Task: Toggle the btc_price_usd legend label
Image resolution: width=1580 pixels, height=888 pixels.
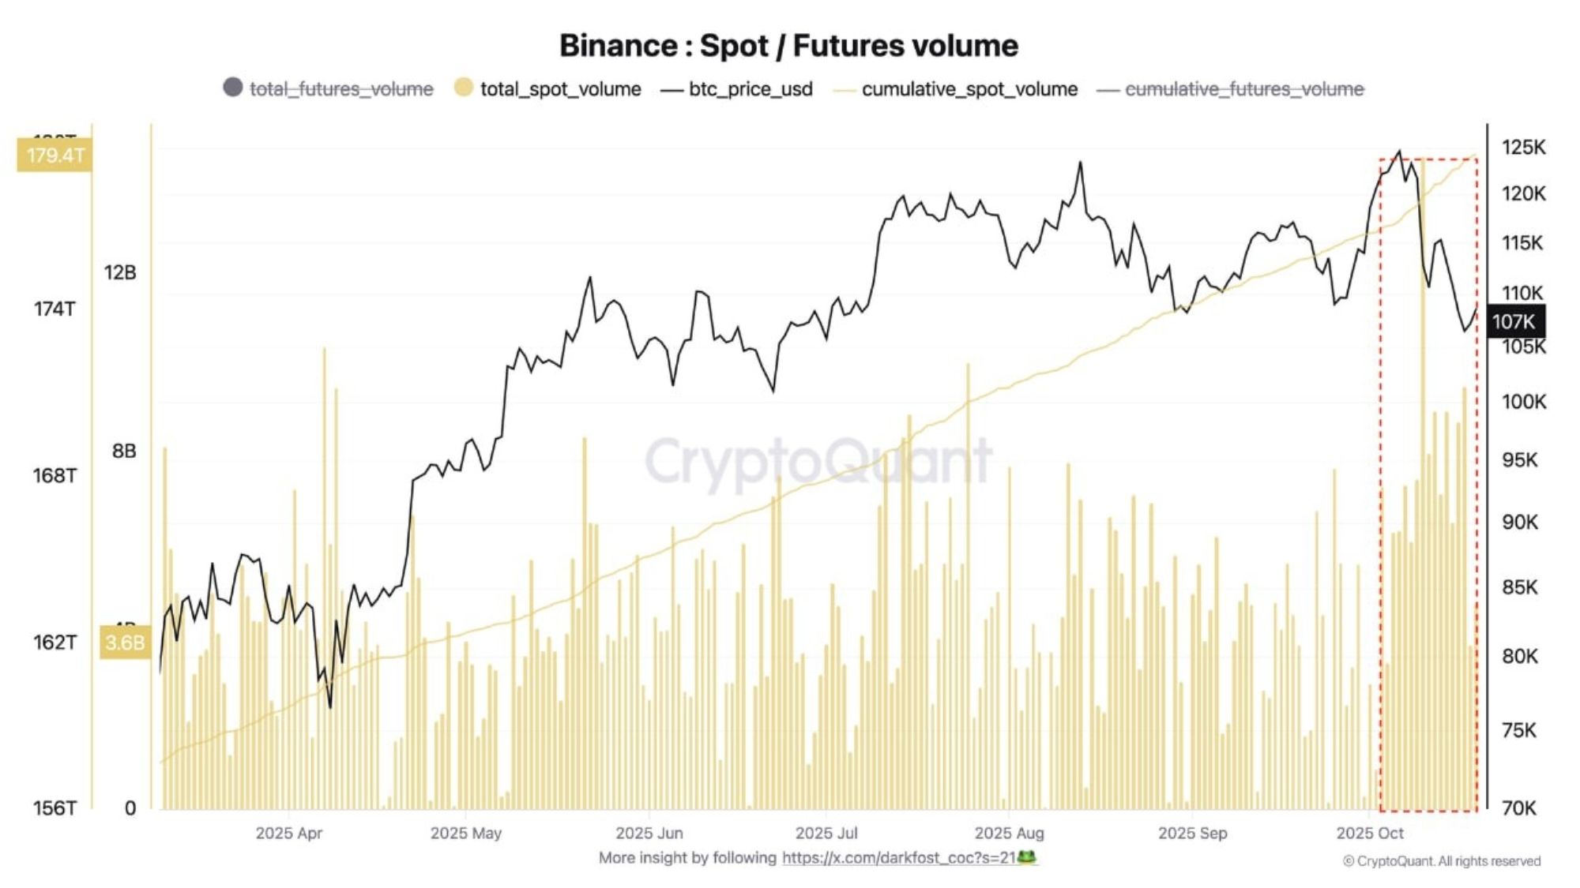Action: pos(750,89)
